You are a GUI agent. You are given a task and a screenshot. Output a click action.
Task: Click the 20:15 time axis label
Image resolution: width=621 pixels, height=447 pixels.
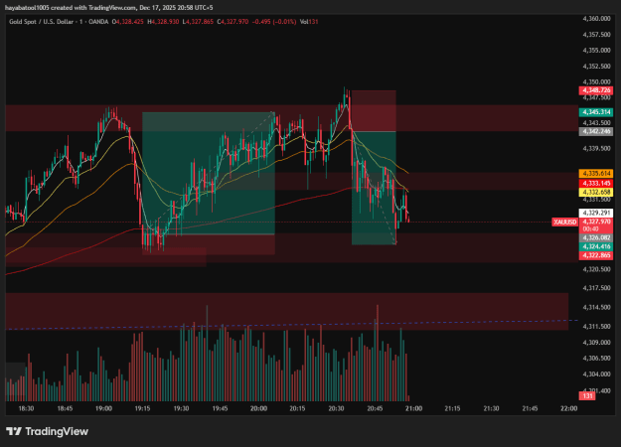297,408
